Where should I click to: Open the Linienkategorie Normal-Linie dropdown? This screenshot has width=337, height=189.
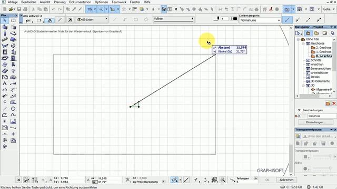(x=260, y=20)
